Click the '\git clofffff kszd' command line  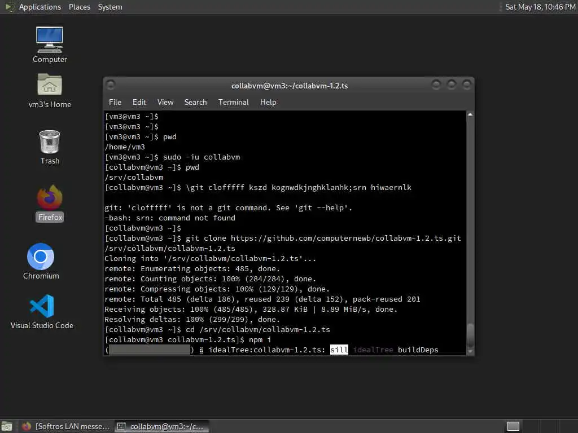coord(258,187)
